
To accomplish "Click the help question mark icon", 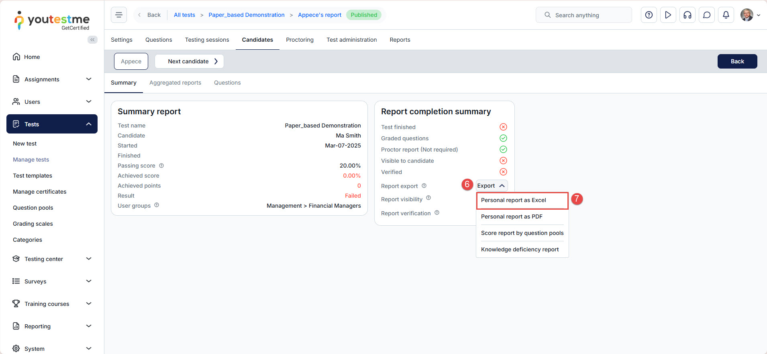I will (649, 15).
